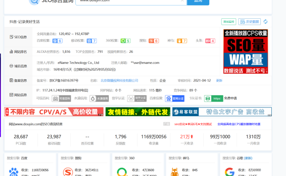
Task: Select the 网站排名 side tab
Action: click(x=18, y=52)
